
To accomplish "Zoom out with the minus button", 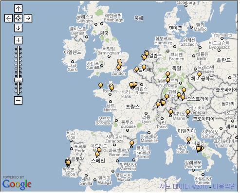I will tap(18, 100).
